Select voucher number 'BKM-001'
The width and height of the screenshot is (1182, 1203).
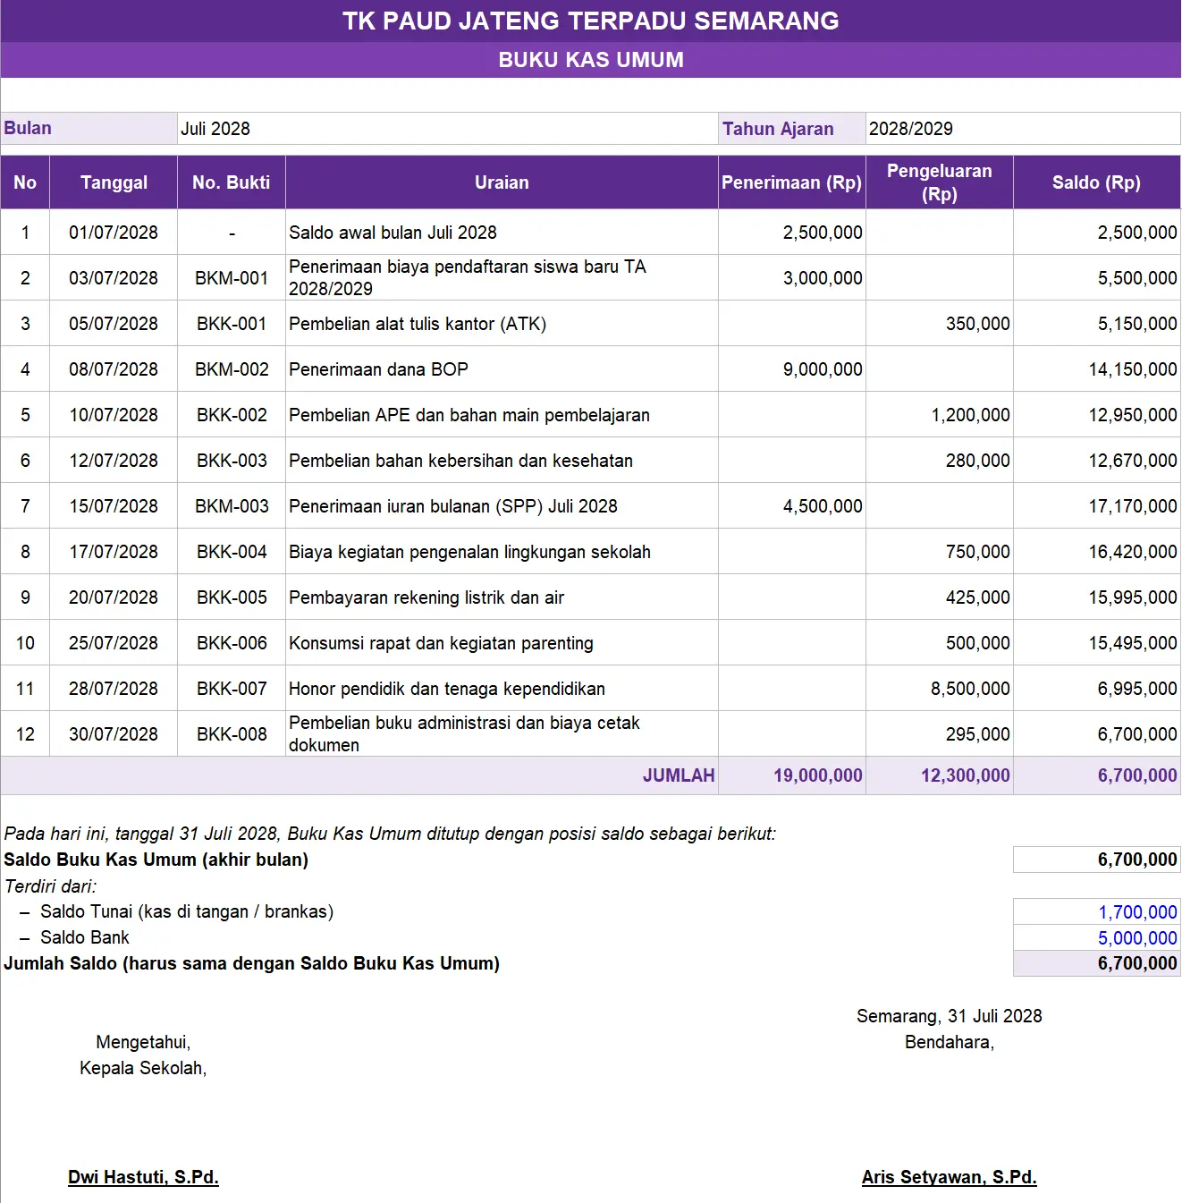232,278
